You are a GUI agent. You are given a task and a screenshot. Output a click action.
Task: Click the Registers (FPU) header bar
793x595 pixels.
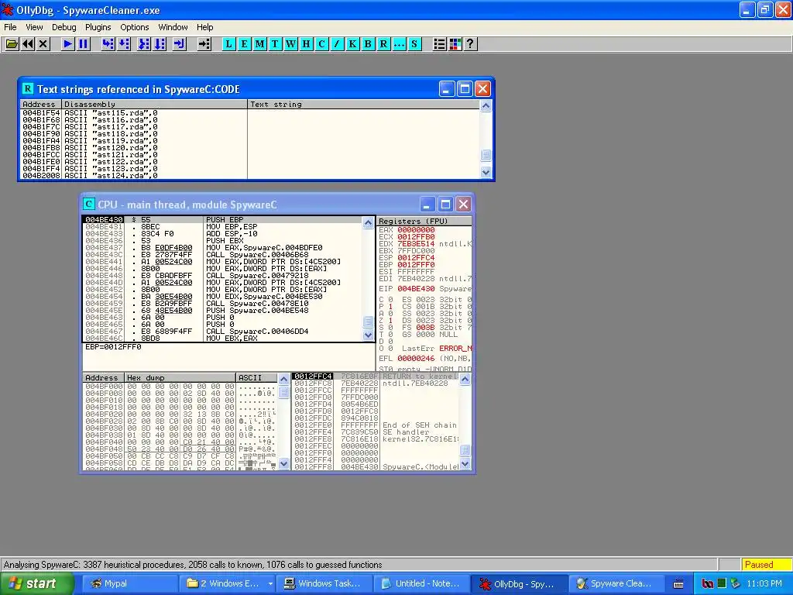point(425,221)
